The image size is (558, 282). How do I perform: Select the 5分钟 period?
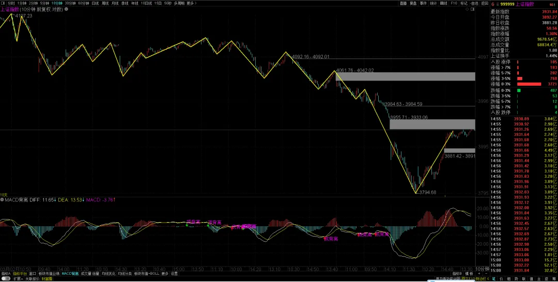[44, 3]
